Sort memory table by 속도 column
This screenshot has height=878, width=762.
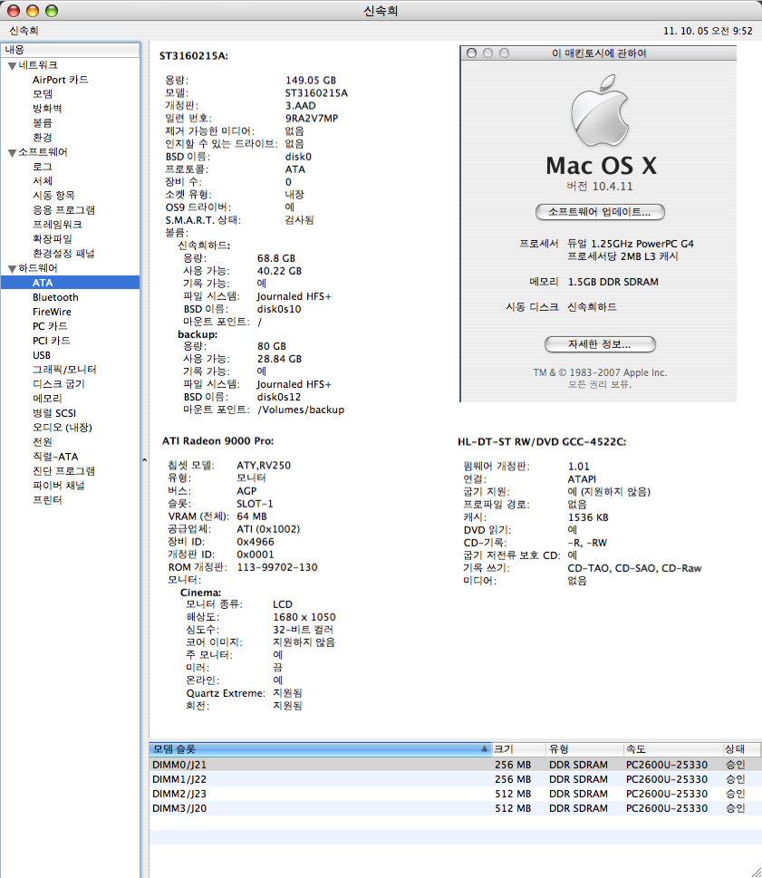pyautogui.click(x=669, y=749)
